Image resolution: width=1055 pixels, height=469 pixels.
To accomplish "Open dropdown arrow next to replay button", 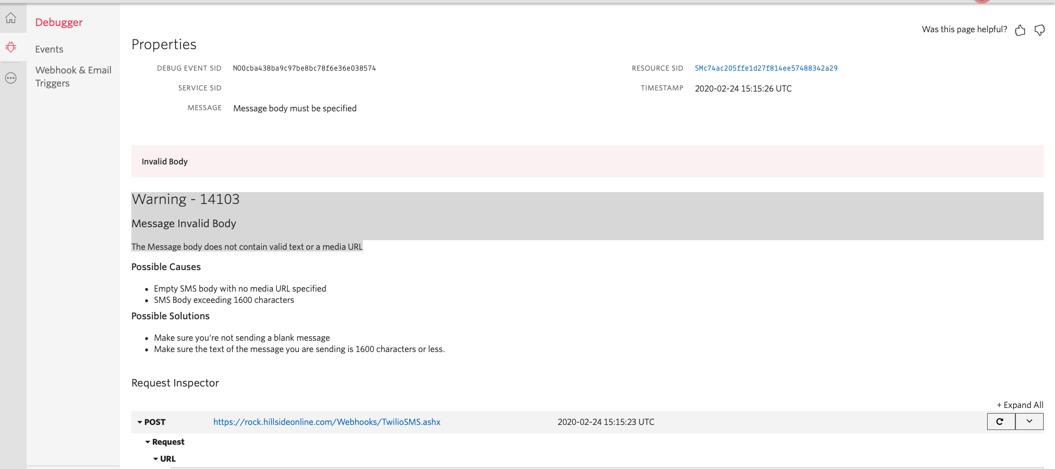I will pos(1030,422).
